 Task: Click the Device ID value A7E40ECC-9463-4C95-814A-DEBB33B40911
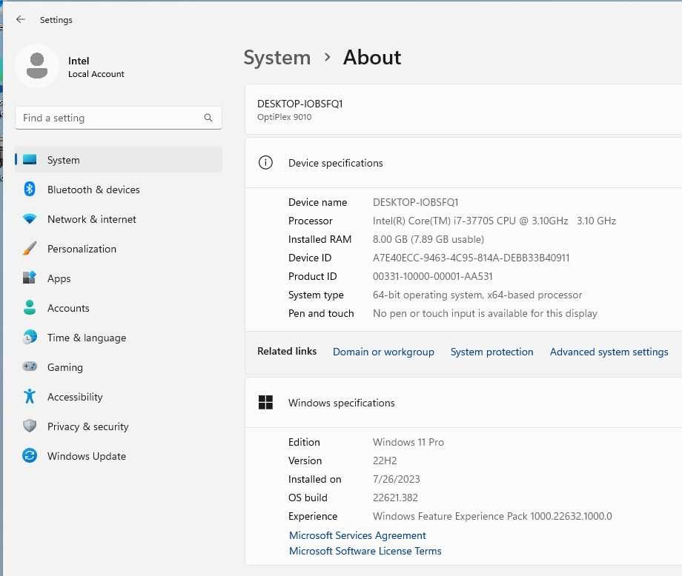(471, 258)
